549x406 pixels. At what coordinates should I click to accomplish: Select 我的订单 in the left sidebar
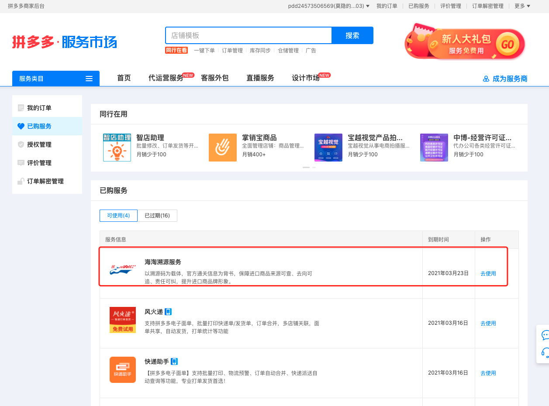click(47, 108)
